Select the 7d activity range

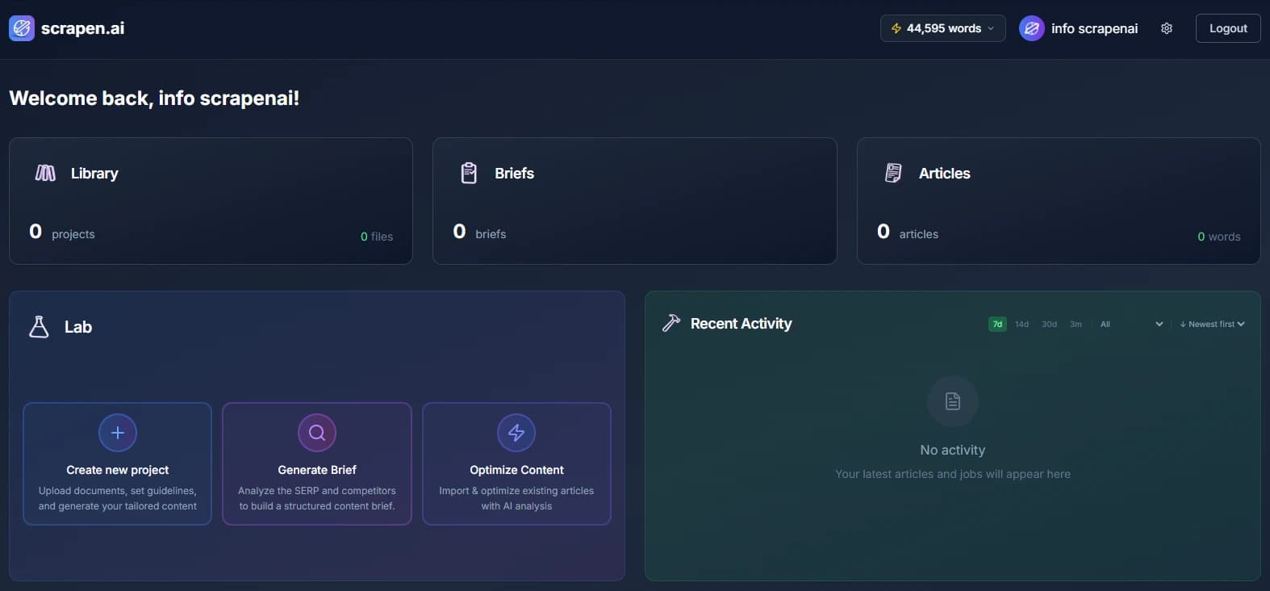(x=997, y=324)
